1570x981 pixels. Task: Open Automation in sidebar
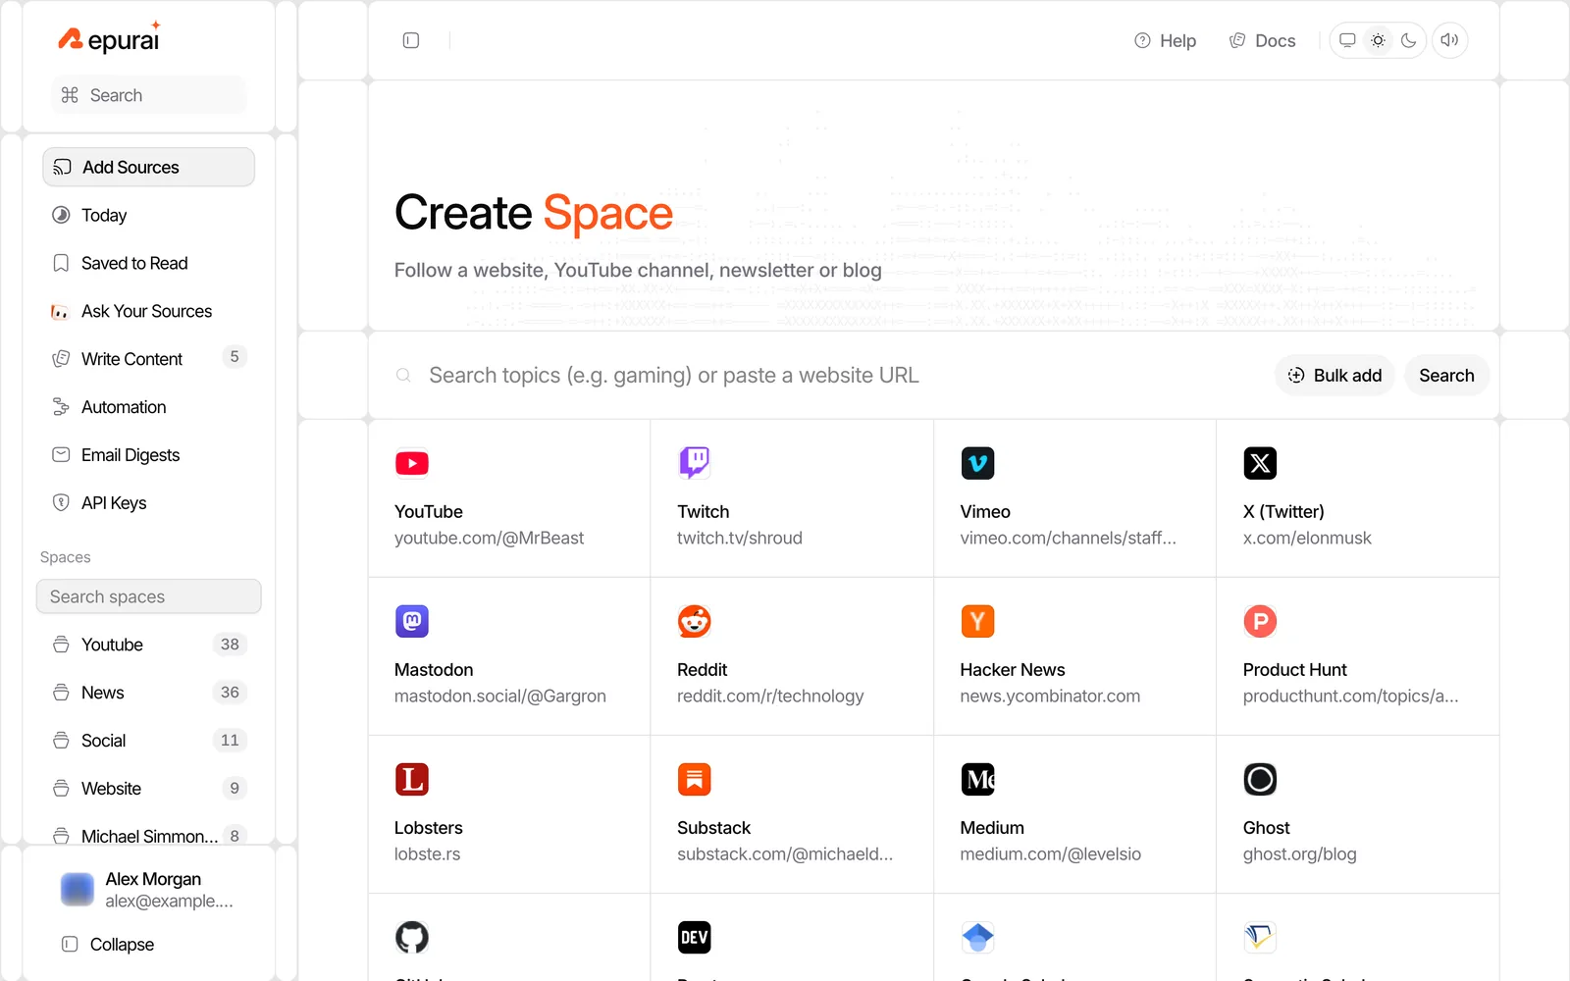pyautogui.click(x=148, y=407)
